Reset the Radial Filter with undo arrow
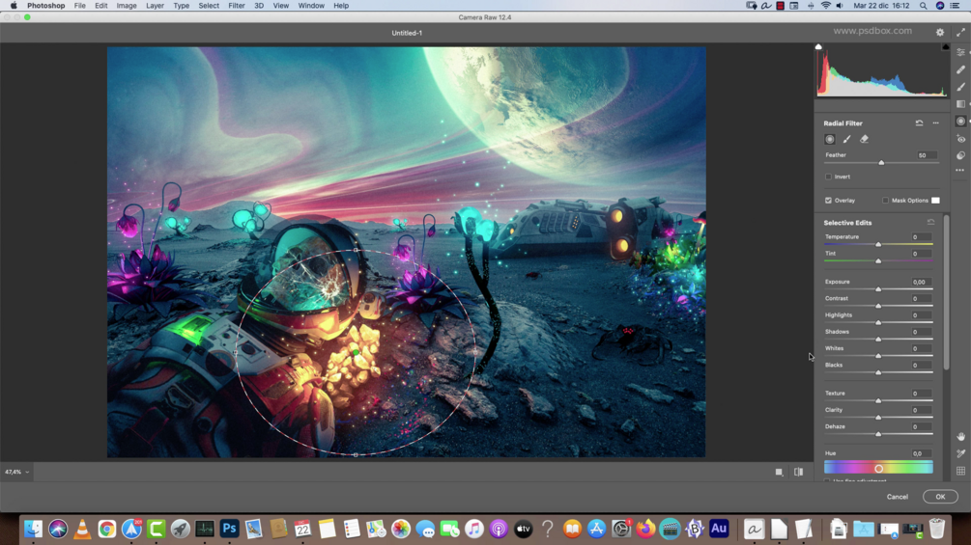The image size is (971, 545). point(919,123)
